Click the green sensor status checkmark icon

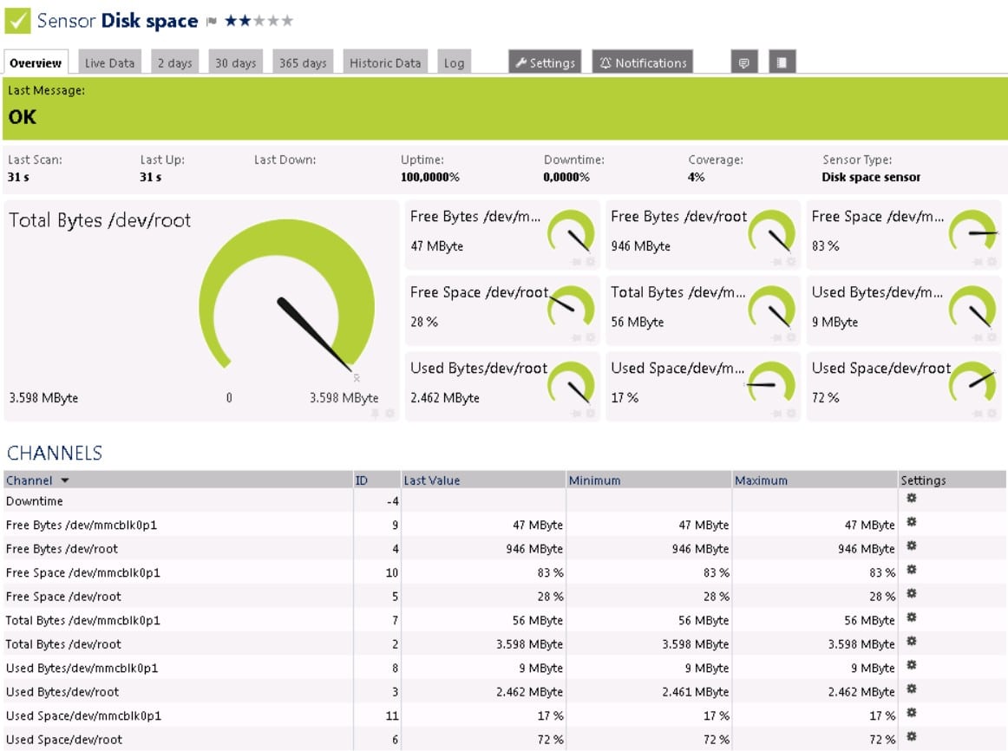tap(17, 21)
